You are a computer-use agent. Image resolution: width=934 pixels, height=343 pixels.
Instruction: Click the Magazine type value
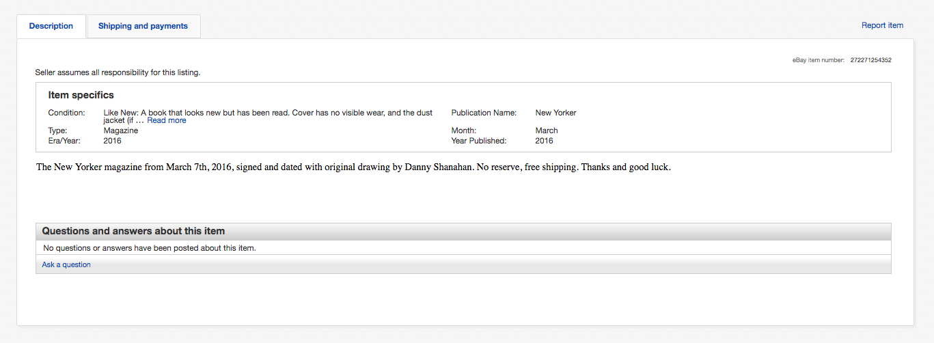click(x=120, y=131)
